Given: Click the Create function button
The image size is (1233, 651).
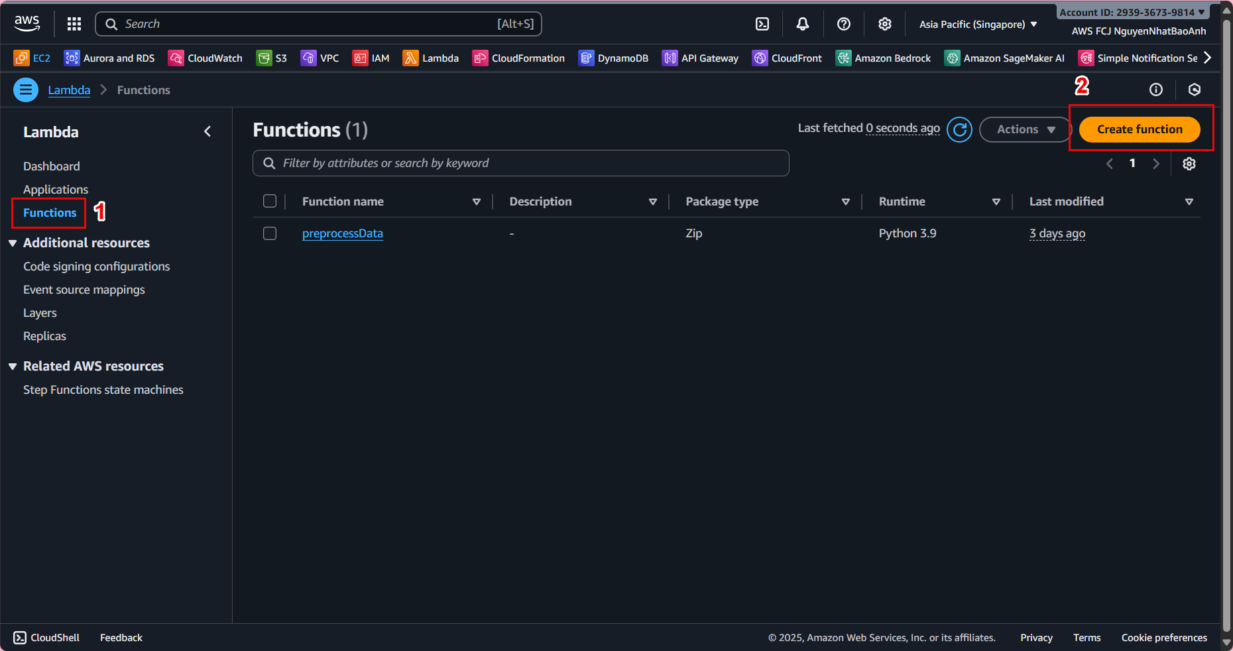Looking at the screenshot, I should coord(1140,129).
